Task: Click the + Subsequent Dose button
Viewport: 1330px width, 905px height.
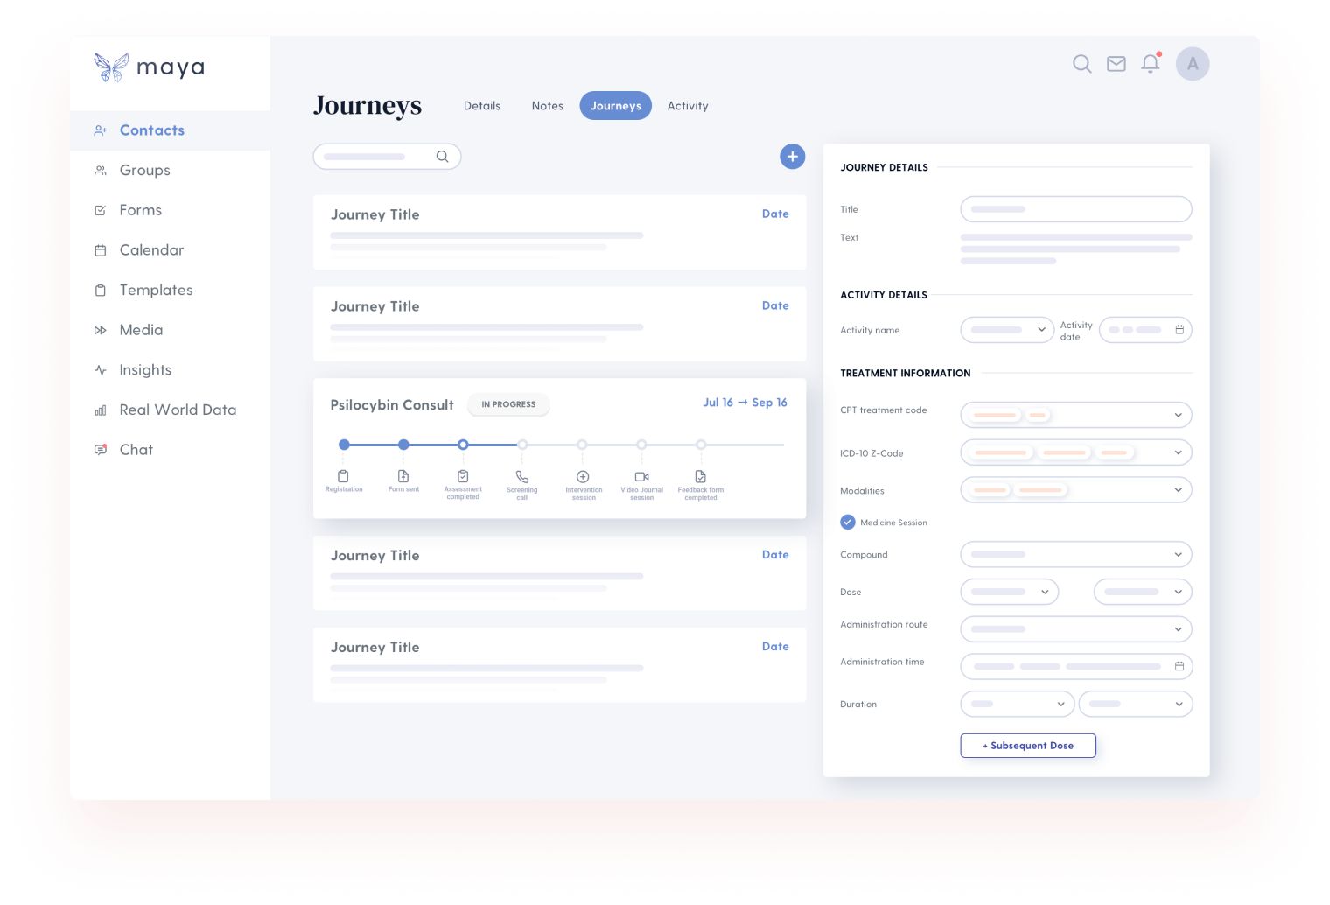Action: coord(1028,746)
